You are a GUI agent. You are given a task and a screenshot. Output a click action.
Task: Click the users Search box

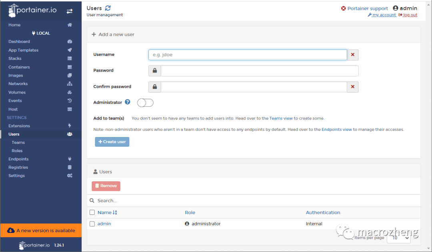point(254,200)
